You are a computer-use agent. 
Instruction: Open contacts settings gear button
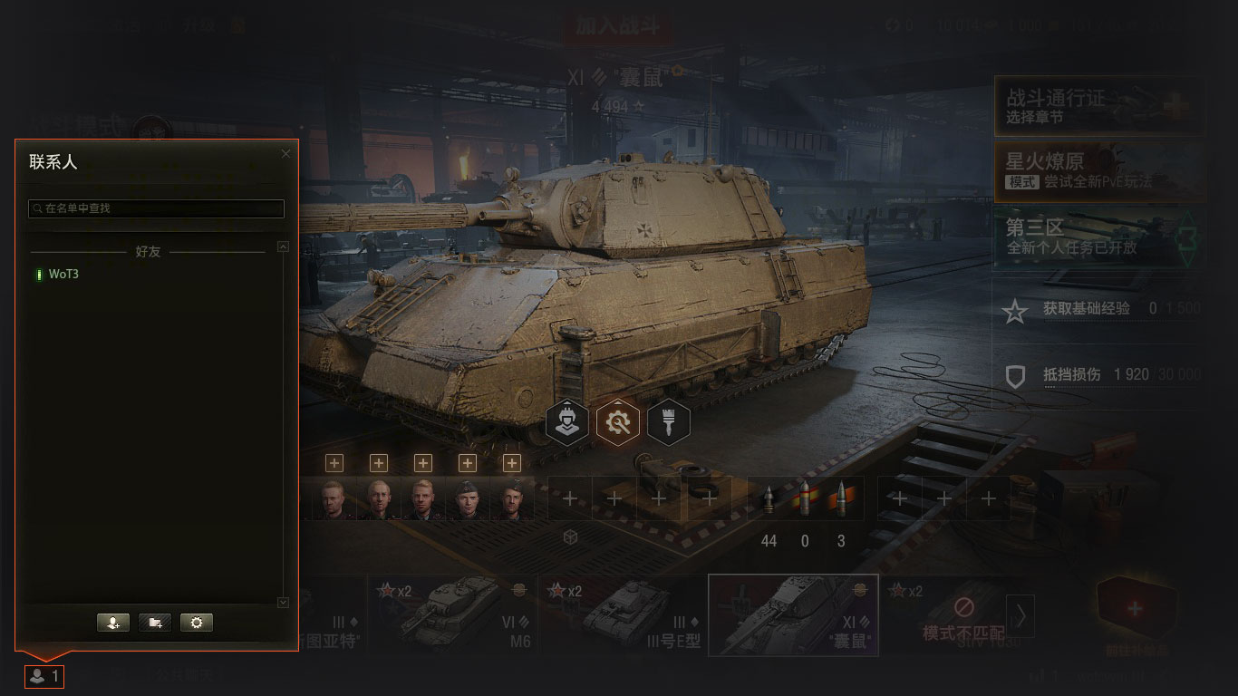pos(197,623)
